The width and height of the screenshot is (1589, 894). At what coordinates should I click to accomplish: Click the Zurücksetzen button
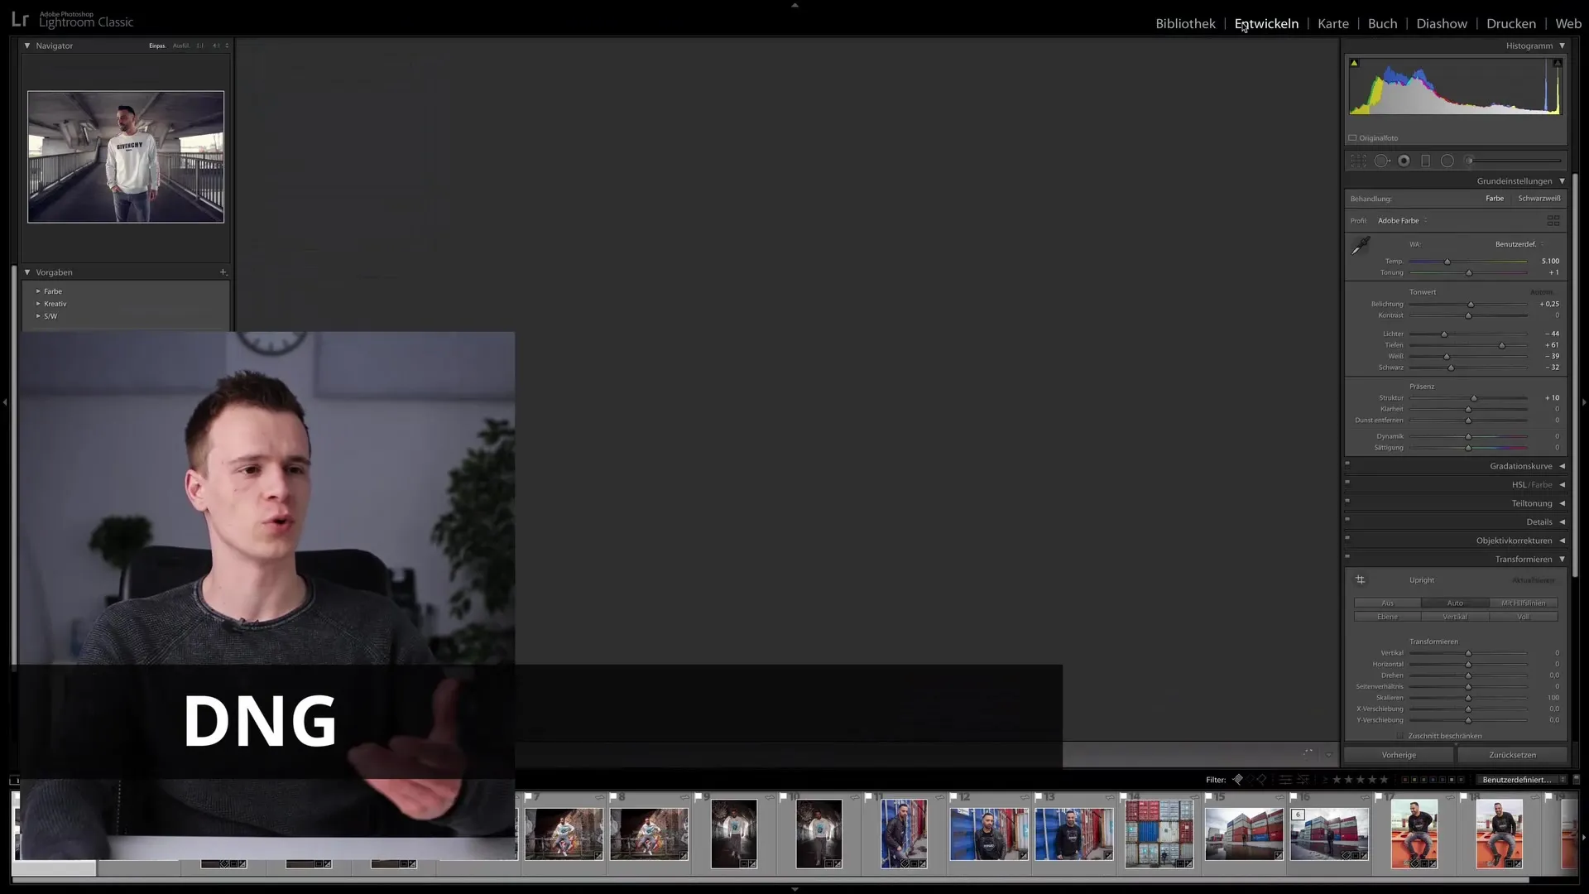tap(1512, 755)
